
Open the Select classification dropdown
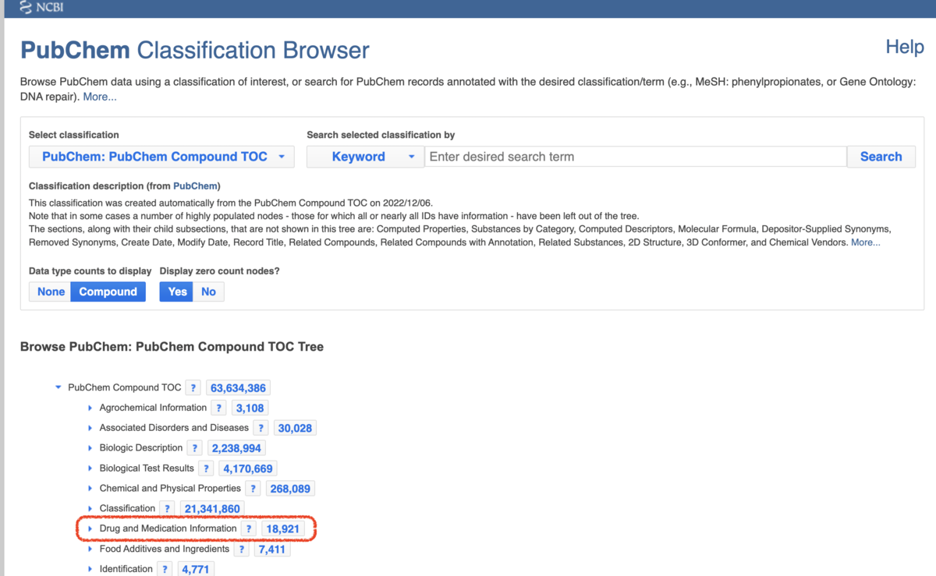point(161,157)
